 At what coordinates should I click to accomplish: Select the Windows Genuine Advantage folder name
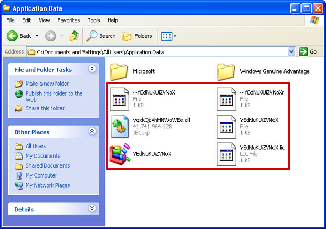[275, 71]
